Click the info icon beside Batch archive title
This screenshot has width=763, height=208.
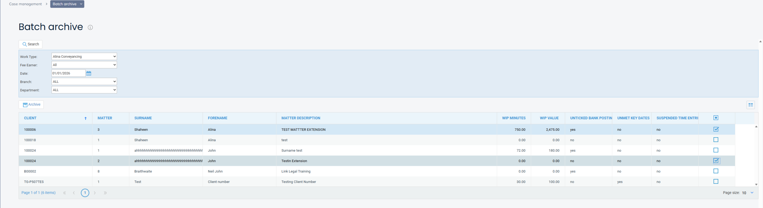90,27
